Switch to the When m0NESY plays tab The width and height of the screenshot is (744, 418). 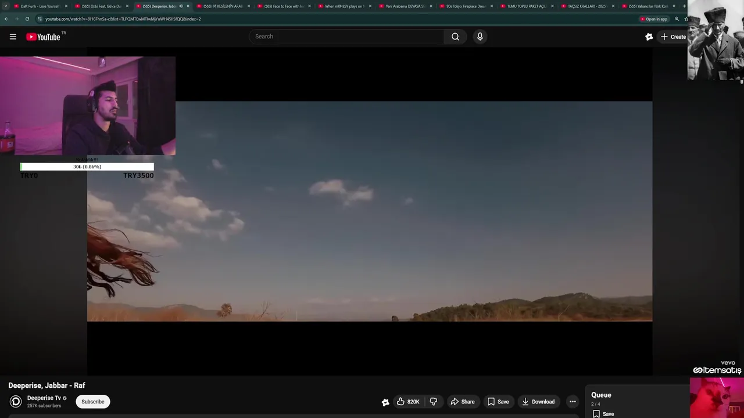pos(345,6)
